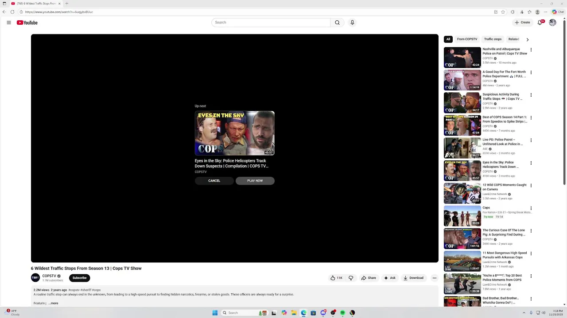The height and width of the screenshot is (318, 567).
Task: Cancel the up next autoplay
Action: pos(214,181)
